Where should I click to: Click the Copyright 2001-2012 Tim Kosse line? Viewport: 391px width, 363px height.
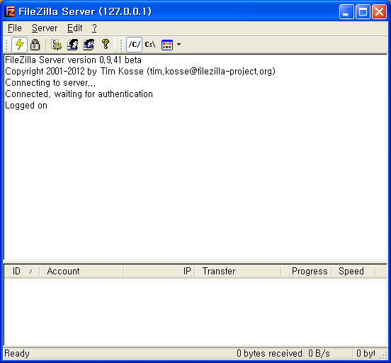(140, 72)
